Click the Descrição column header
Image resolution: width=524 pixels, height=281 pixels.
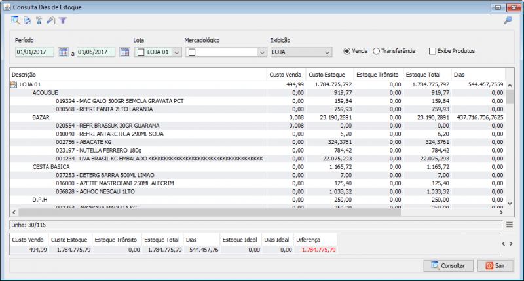coord(138,75)
